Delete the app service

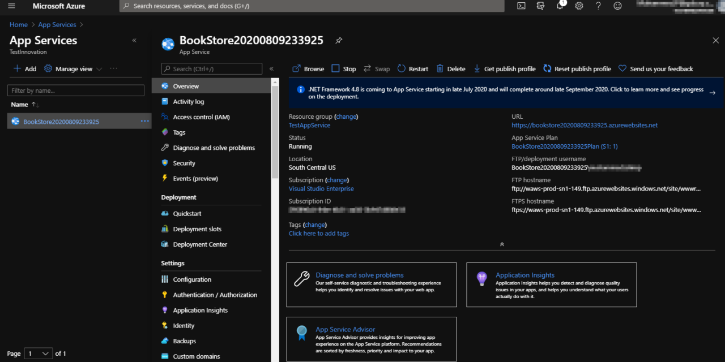(x=450, y=69)
